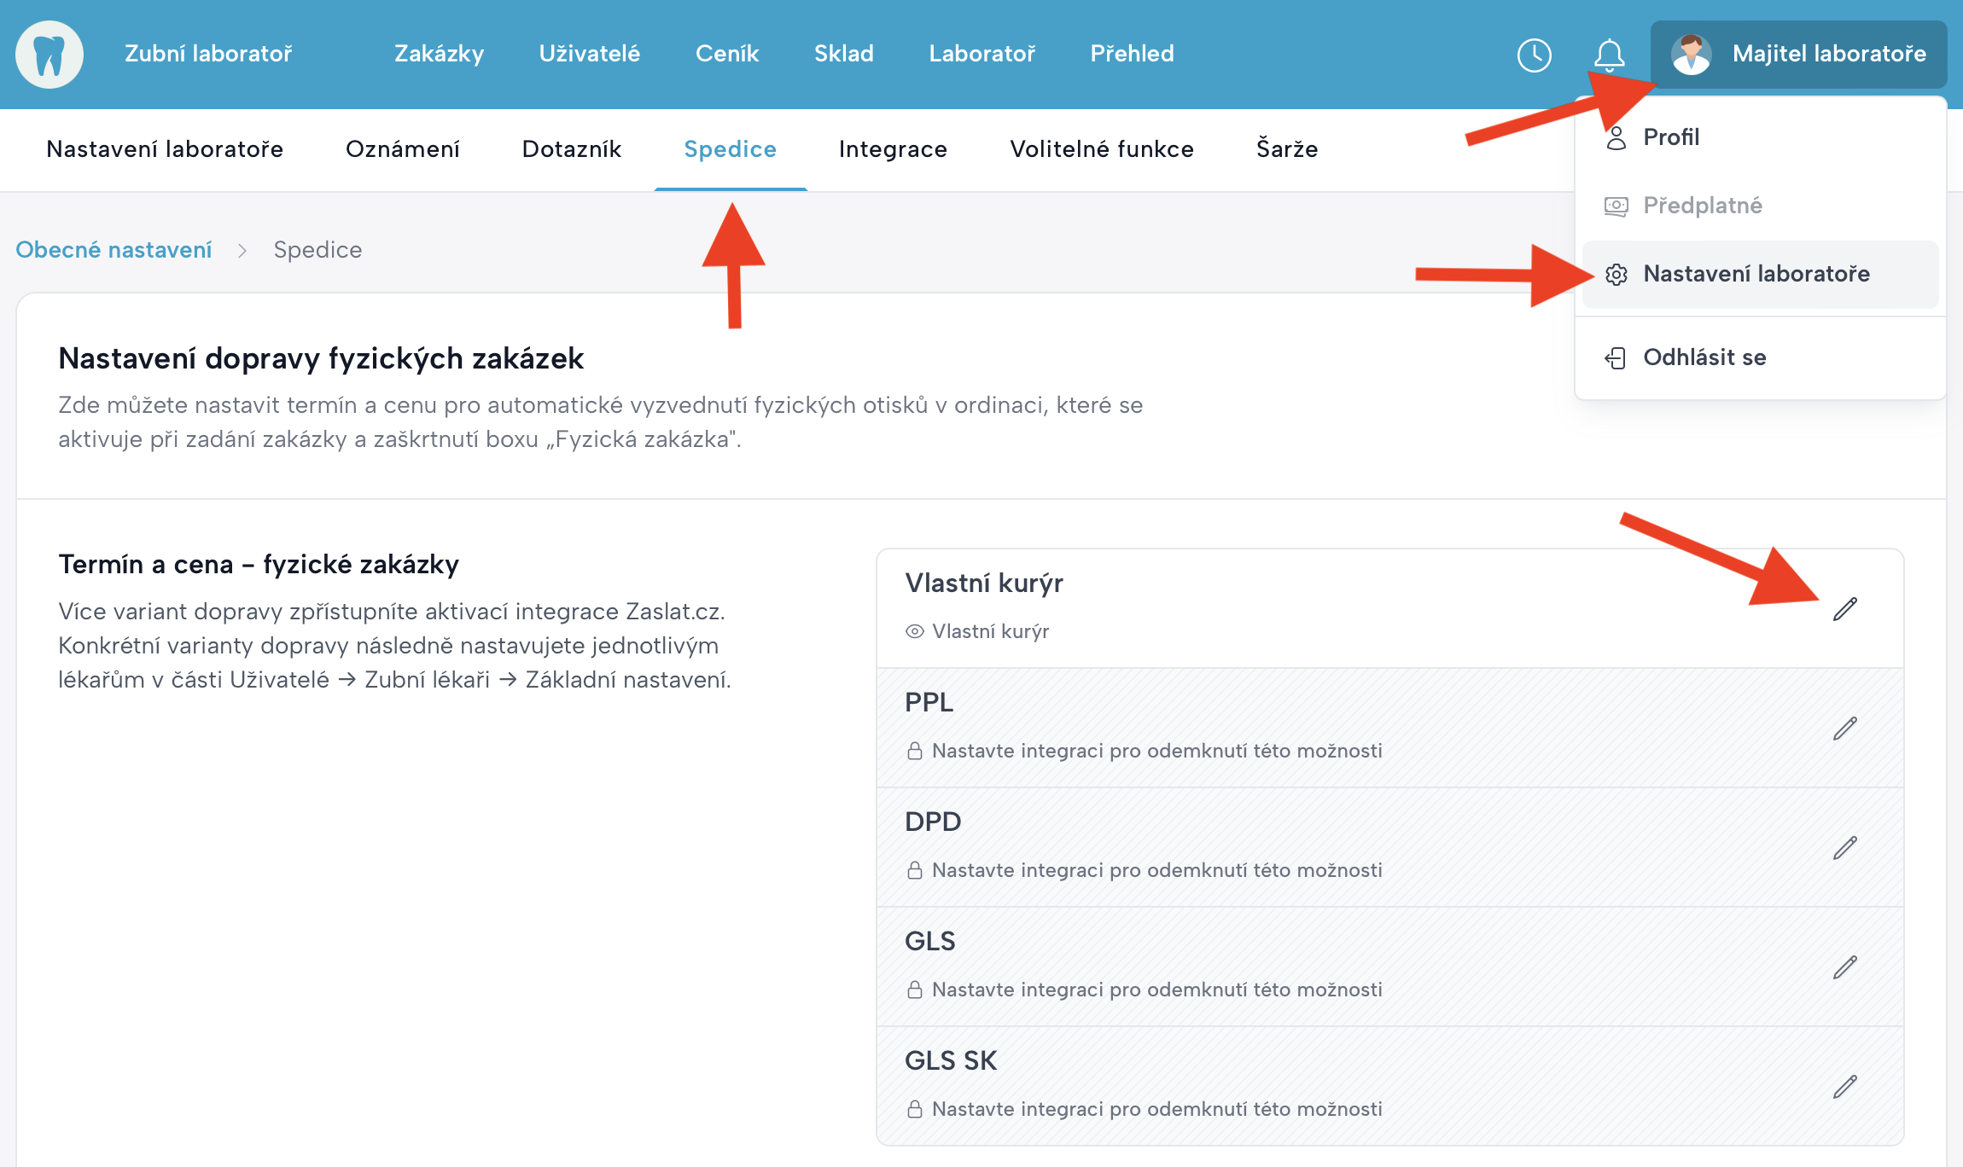Select Profil from the user dropdown
This screenshot has width=1963, height=1167.
(x=1671, y=137)
